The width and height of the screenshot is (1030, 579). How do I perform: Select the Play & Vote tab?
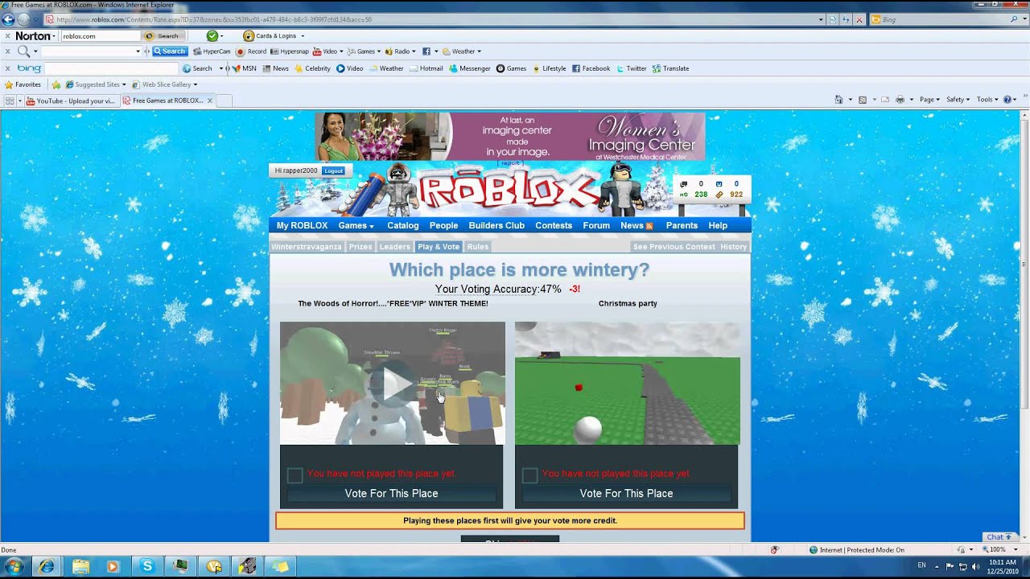point(439,247)
